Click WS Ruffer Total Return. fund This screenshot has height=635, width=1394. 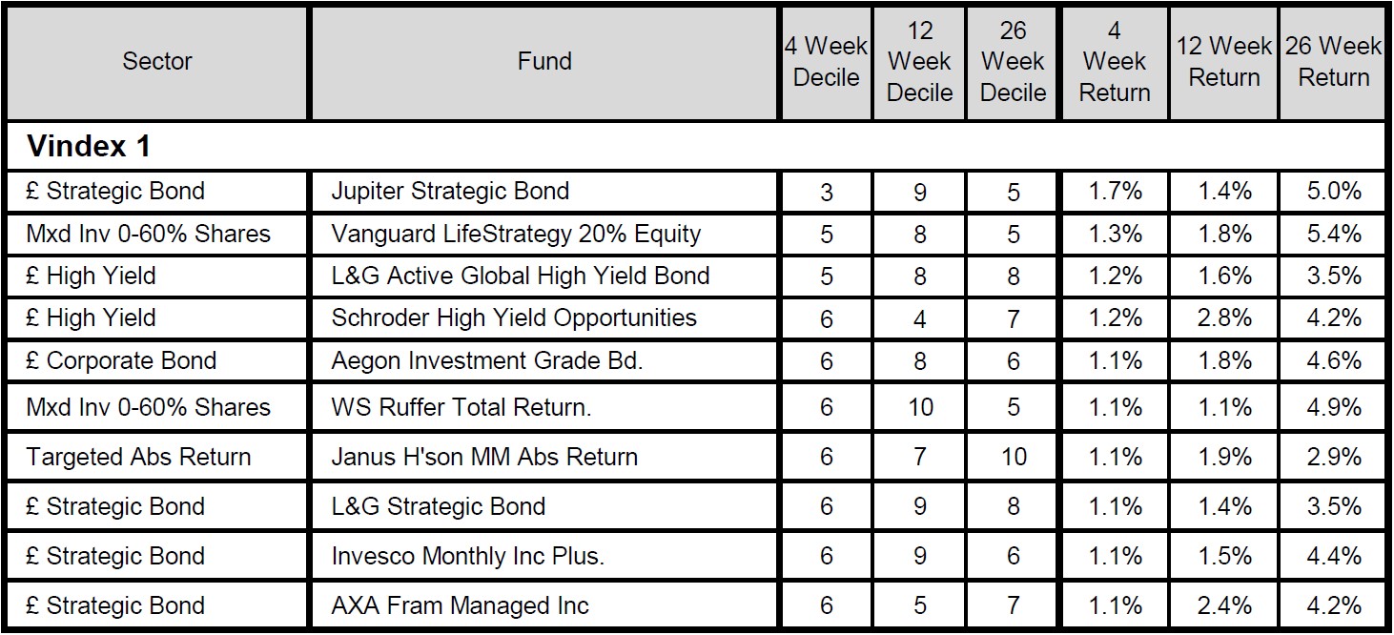tap(461, 408)
